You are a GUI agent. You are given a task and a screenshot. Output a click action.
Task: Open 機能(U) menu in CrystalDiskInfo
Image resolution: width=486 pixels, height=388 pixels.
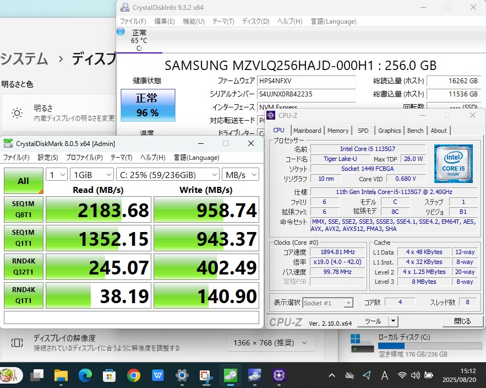193,21
